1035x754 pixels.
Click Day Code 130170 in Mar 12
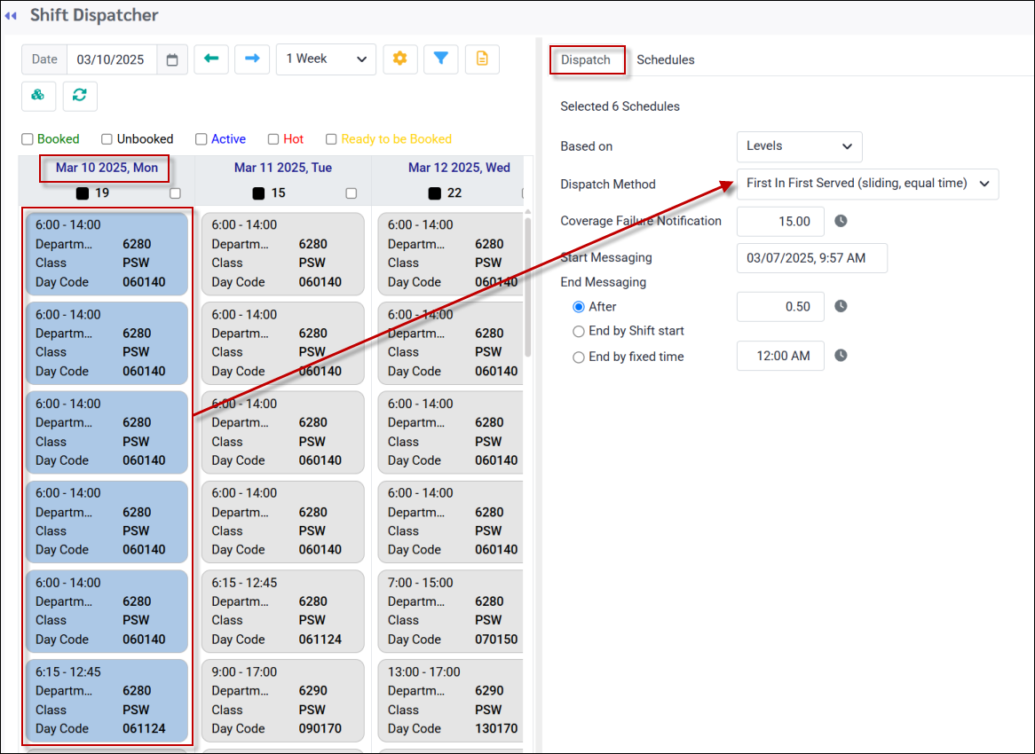pos(496,729)
